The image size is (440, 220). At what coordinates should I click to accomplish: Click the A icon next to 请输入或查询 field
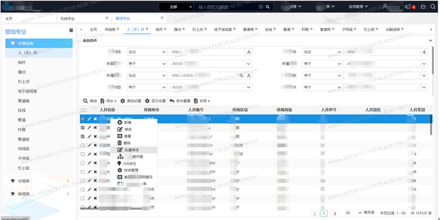click(249, 76)
